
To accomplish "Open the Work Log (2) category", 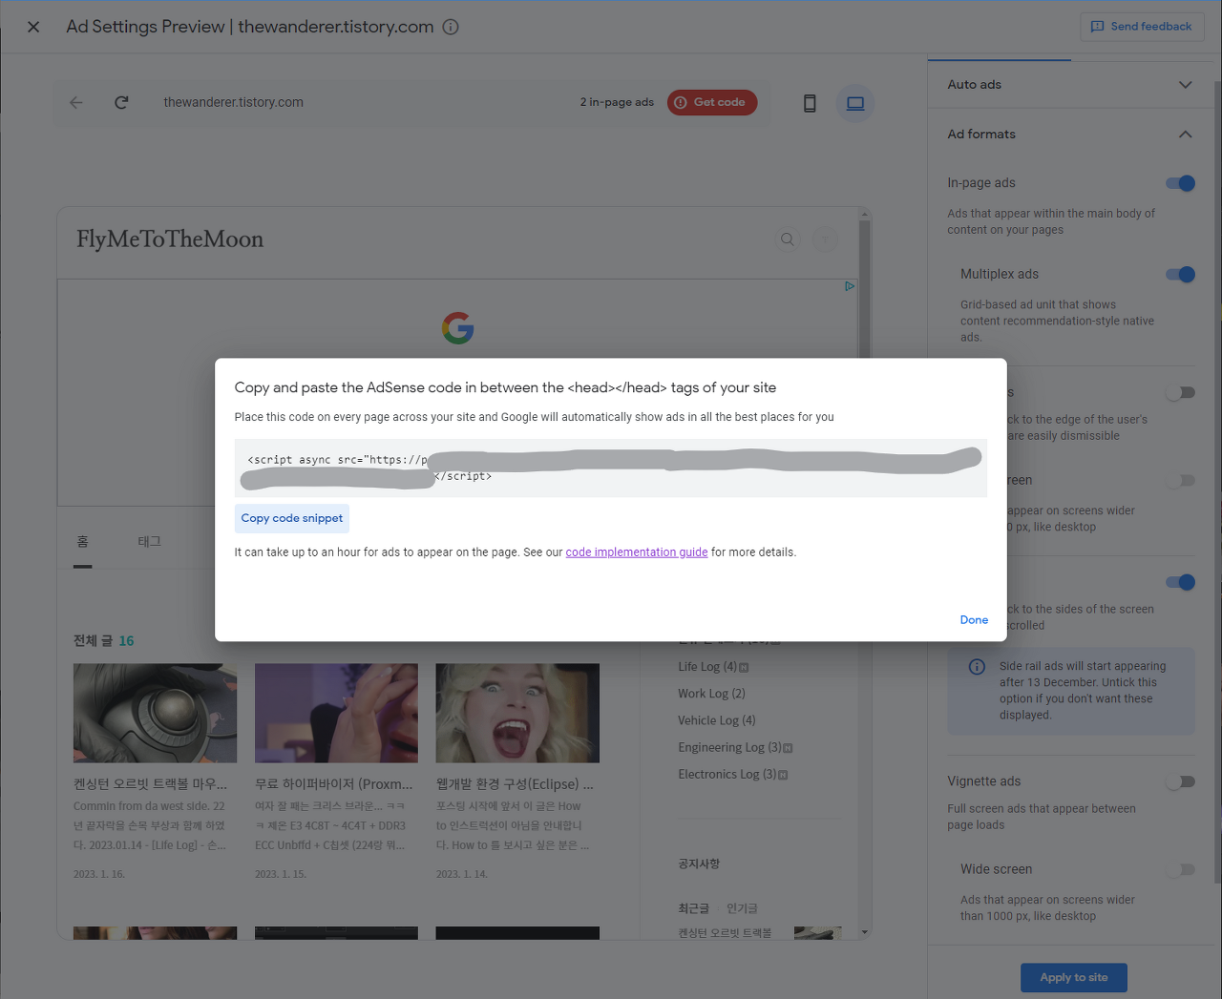I will (x=711, y=694).
